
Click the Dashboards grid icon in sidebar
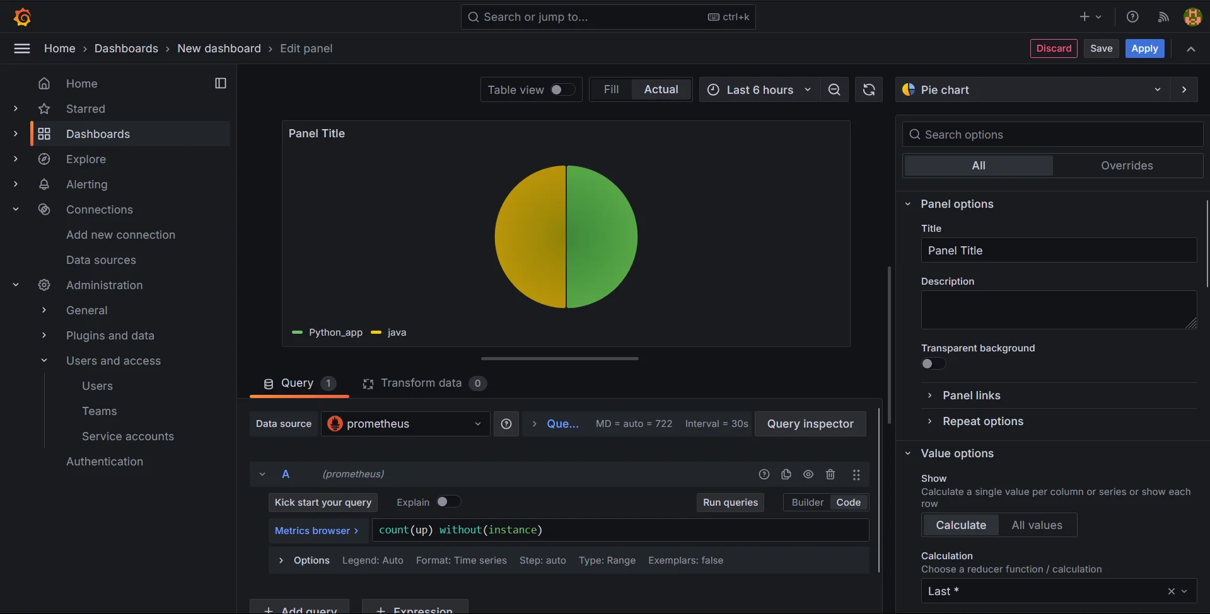(x=44, y=134)
